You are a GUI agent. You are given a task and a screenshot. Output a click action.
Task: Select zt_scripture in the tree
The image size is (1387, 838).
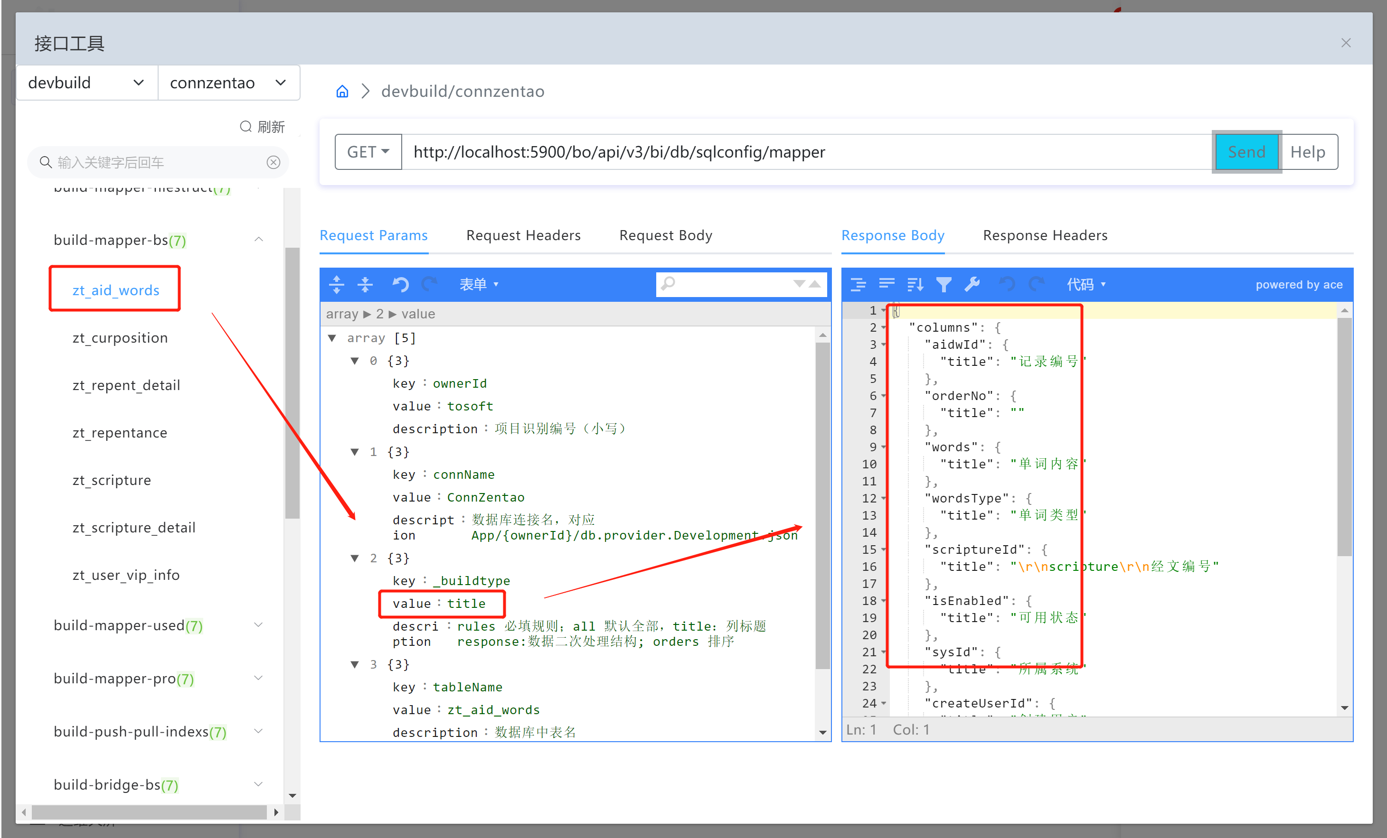[x=112, y=480]
